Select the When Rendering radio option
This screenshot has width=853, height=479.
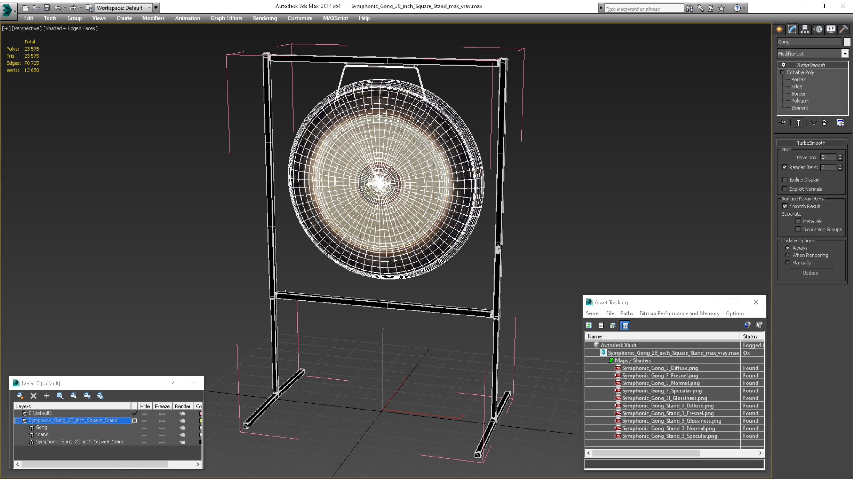coord(788,255)
